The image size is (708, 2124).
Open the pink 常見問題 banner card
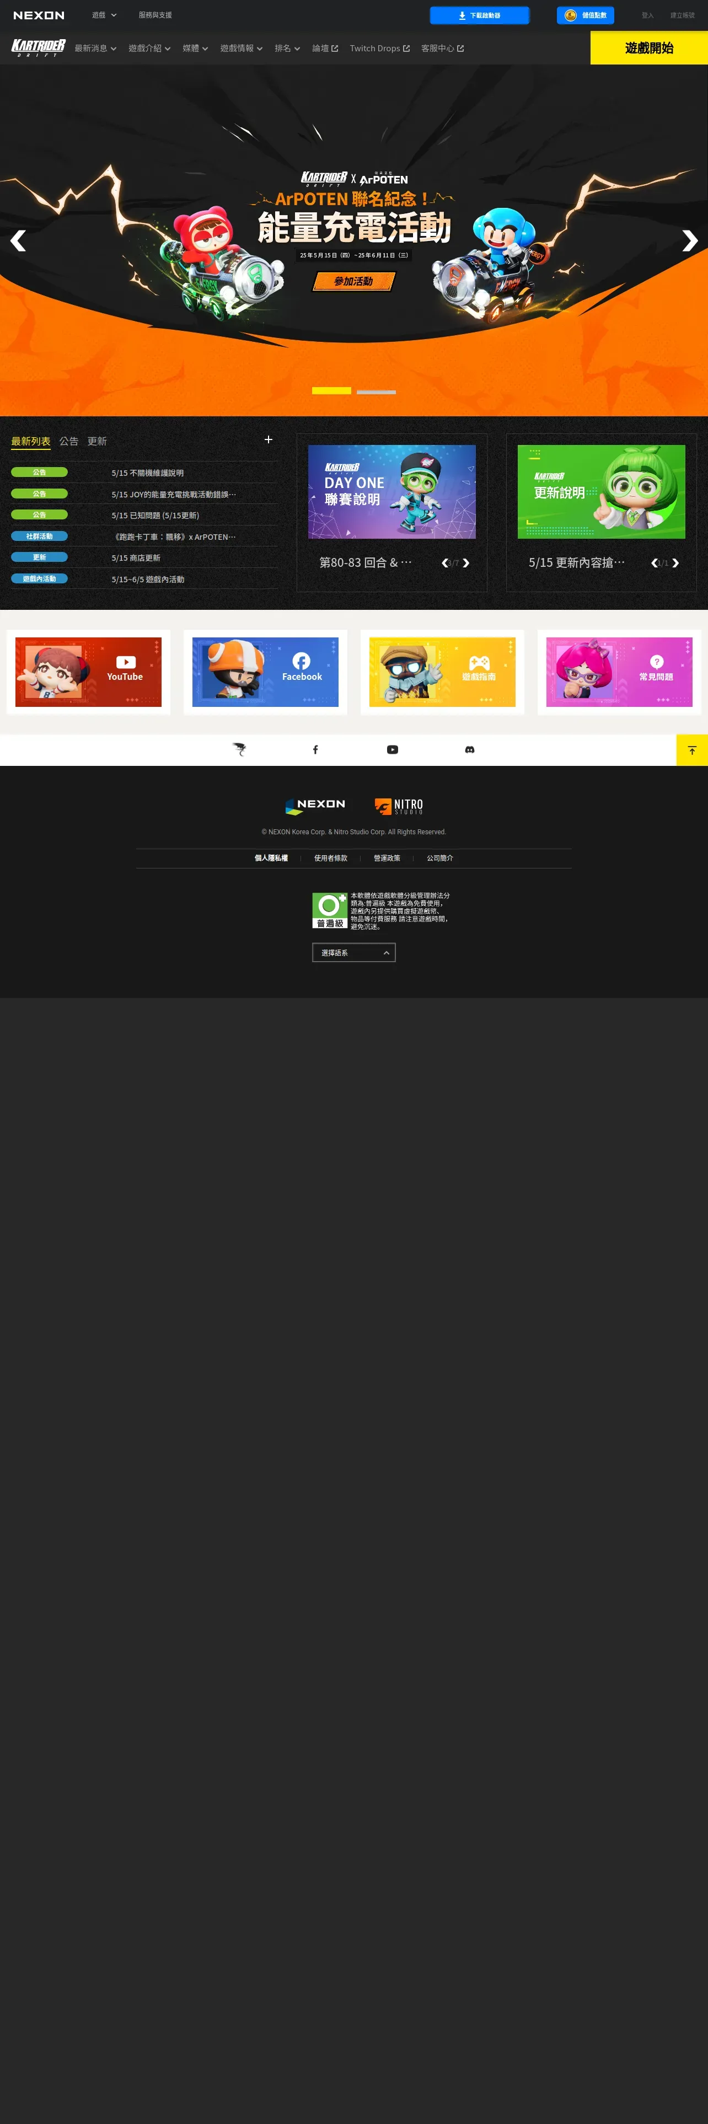[x=619, y=672]
